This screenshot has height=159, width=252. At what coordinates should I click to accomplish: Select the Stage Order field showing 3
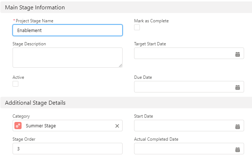pos(67,149)
